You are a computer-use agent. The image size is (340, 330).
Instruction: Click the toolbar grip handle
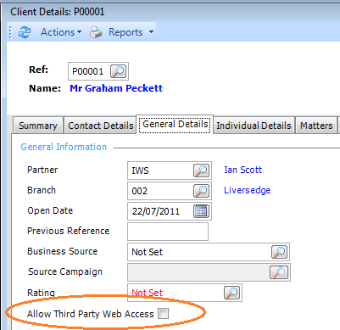10,32
